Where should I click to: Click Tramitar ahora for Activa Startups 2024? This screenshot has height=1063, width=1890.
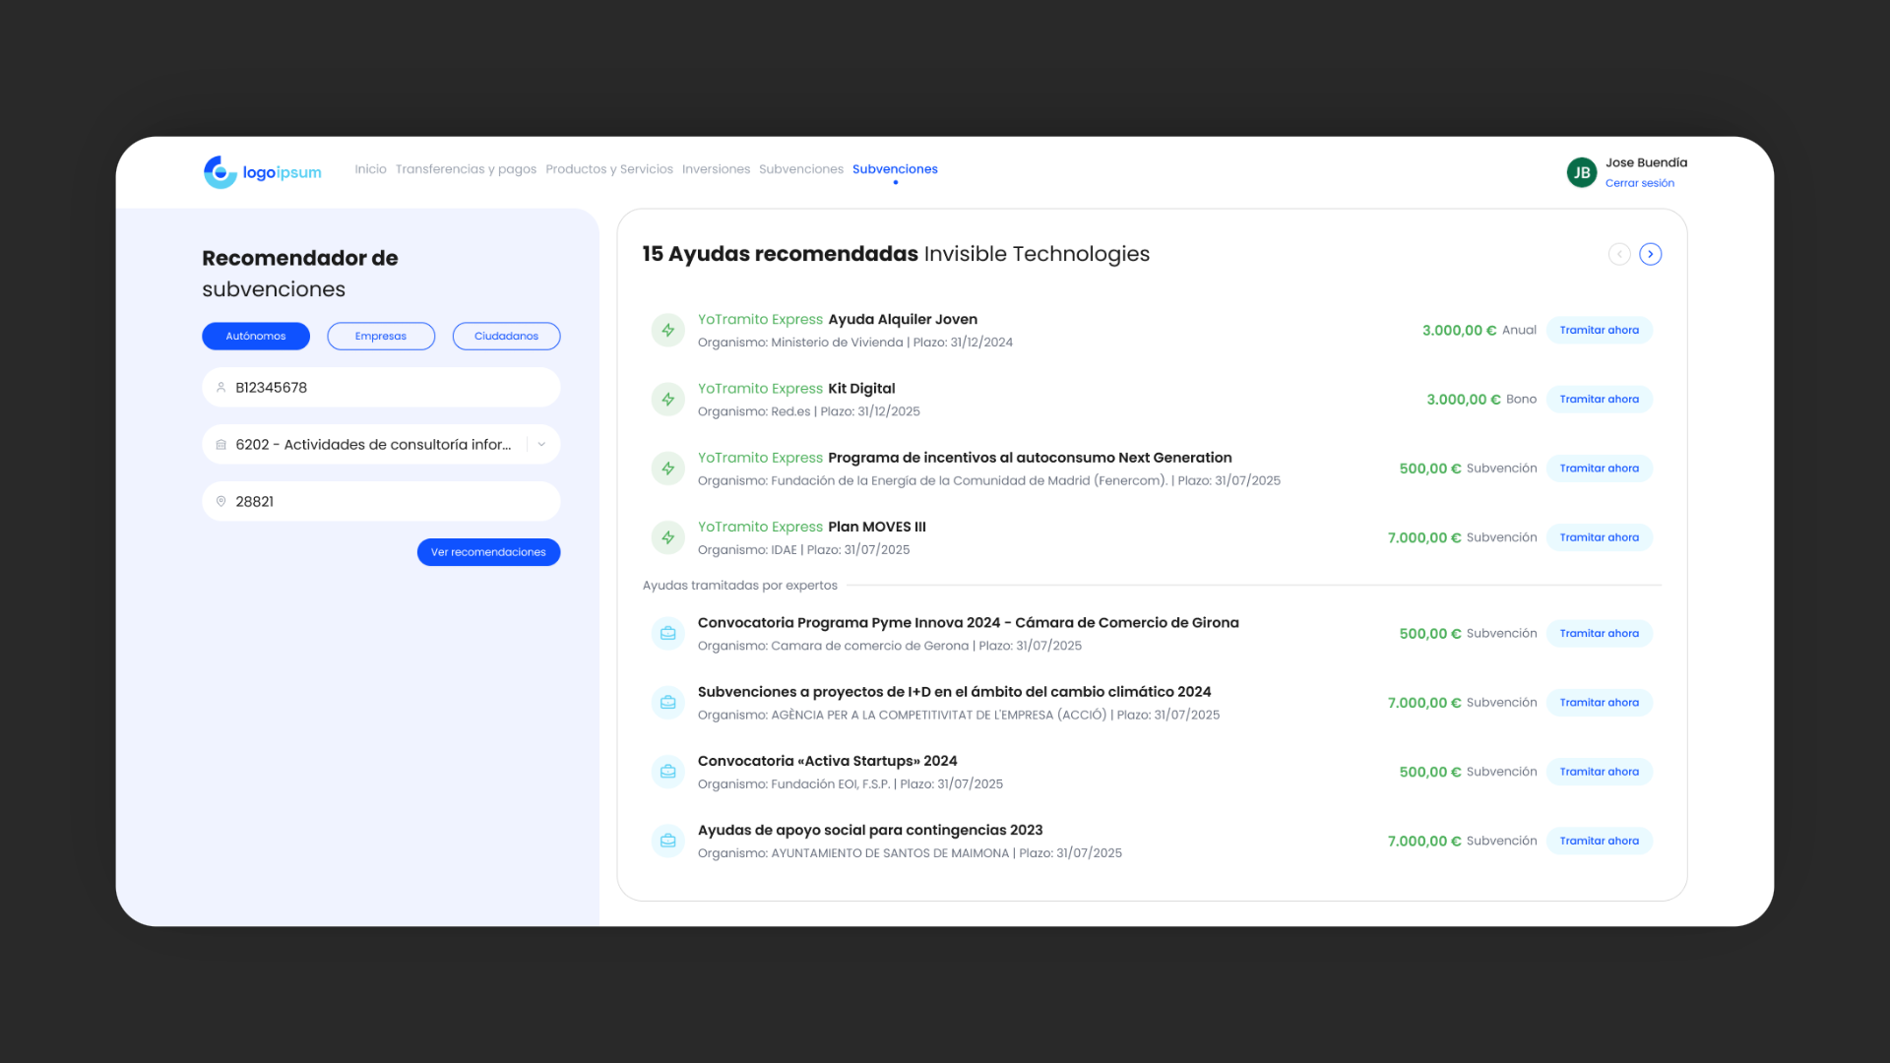coord(1599,772)
